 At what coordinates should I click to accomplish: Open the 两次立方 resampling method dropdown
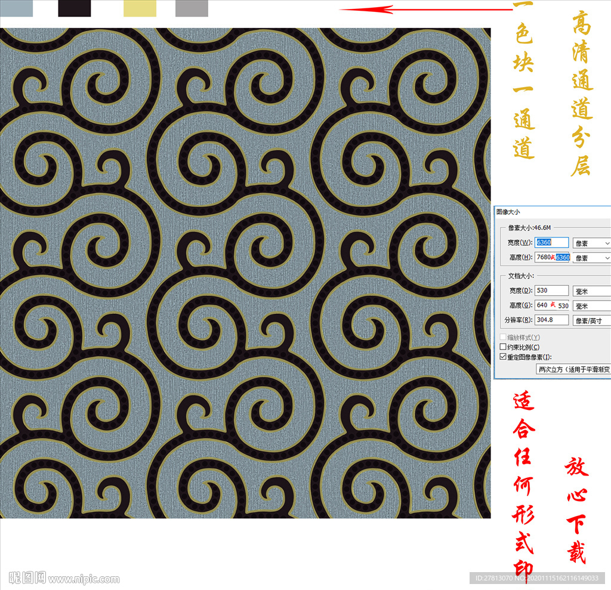tap(573, 369)
